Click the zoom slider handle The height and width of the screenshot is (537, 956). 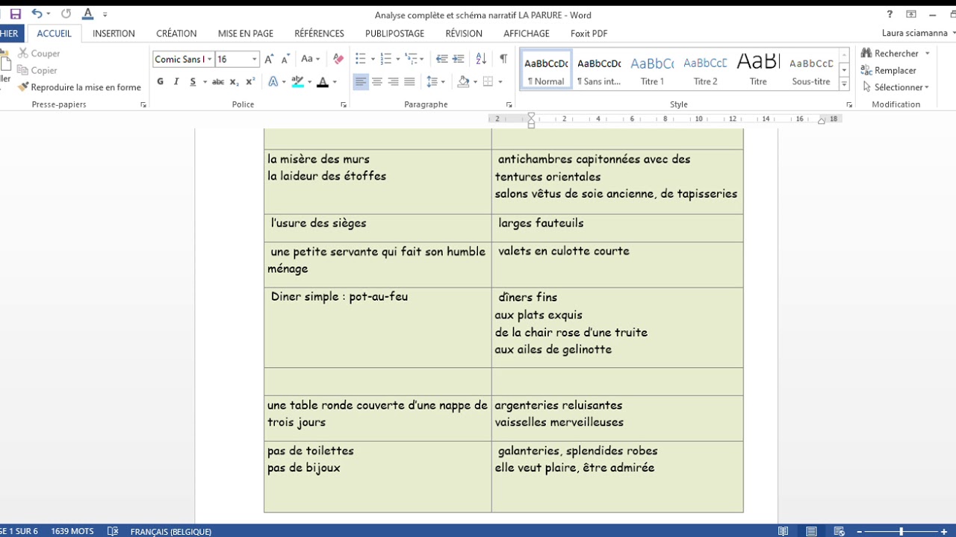click(901, 531)
